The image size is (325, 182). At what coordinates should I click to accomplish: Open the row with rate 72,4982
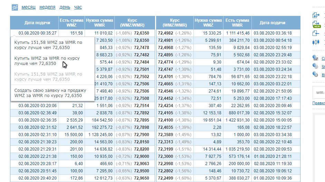click(x=228, y=33)
